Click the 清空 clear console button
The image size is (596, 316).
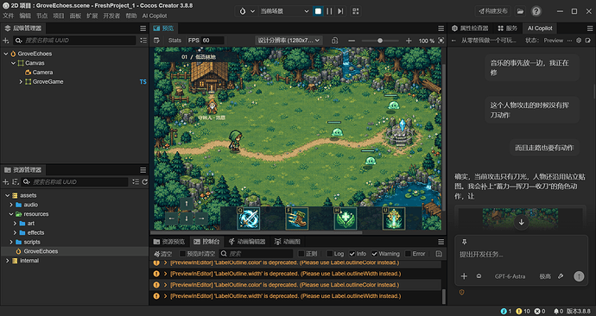click(163, 254)
